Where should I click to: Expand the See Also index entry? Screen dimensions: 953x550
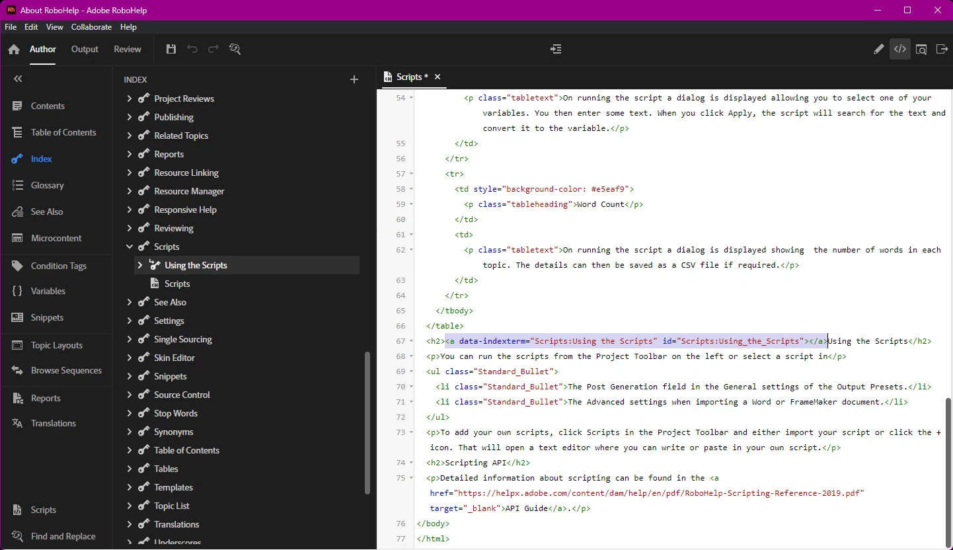(130, 302)
